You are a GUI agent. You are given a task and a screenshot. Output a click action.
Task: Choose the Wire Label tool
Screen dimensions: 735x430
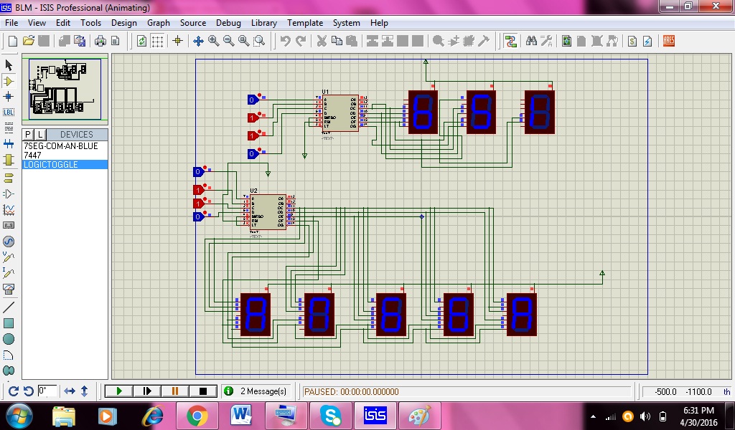(9, 112)
